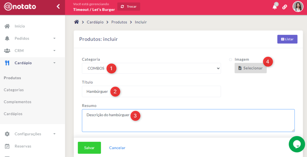Click the Trocar button
Viewport: 307px width, 157px height.
pyautogui.click(x=129, y=7)
